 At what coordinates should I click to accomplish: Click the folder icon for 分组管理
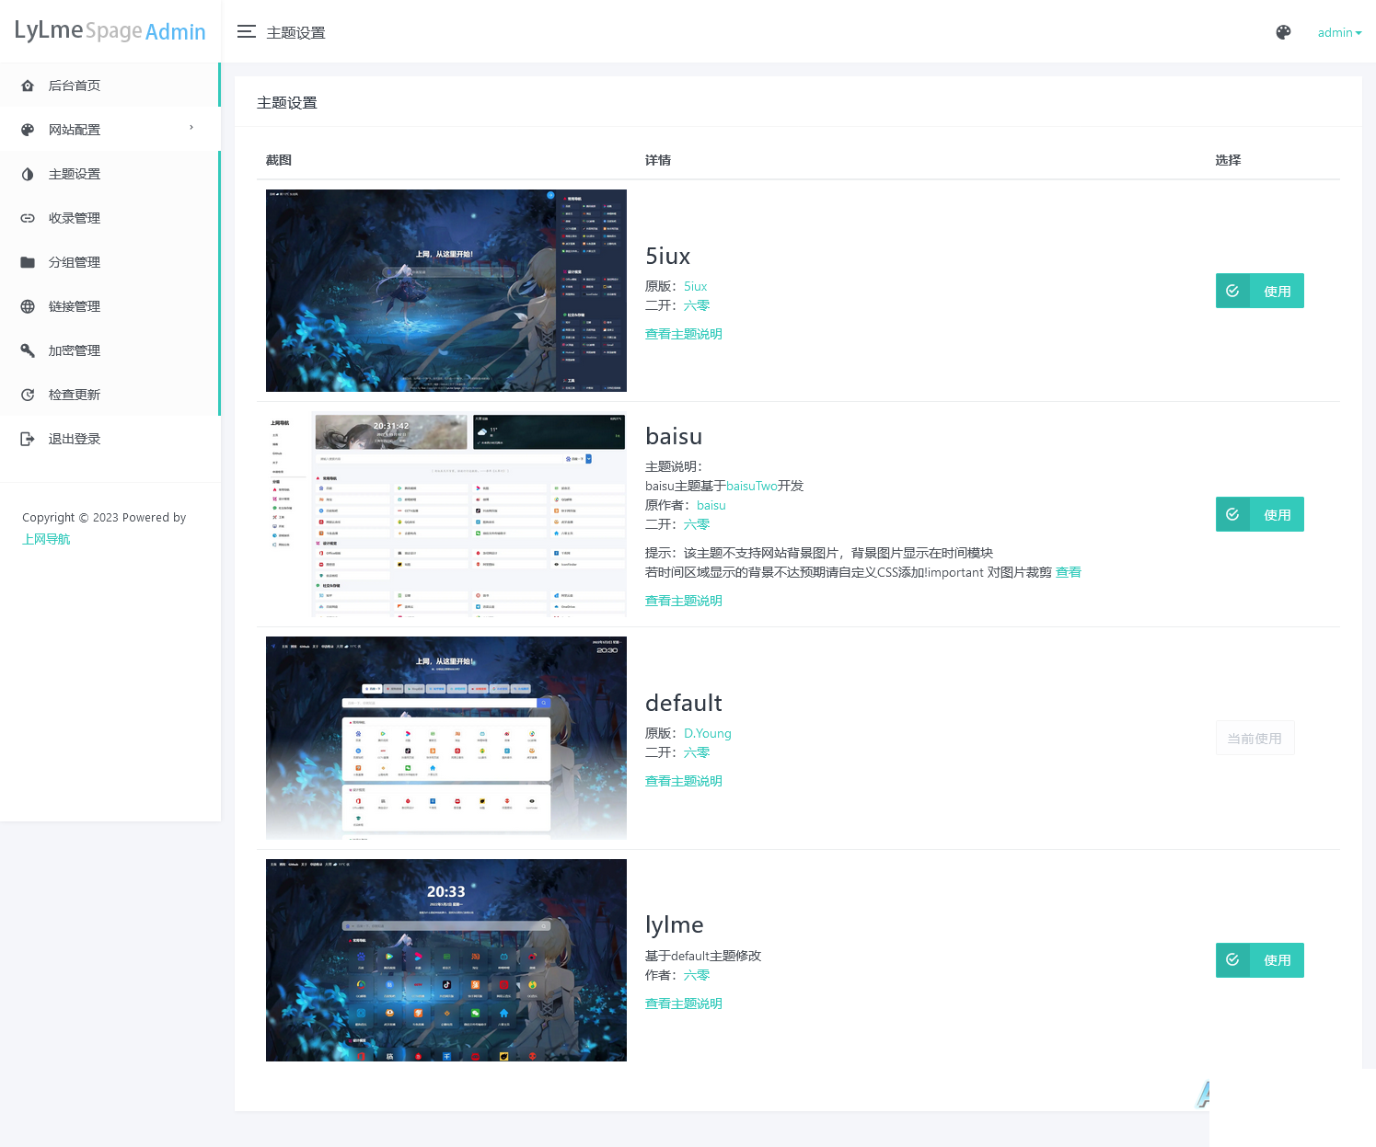(x=28, y=262)
